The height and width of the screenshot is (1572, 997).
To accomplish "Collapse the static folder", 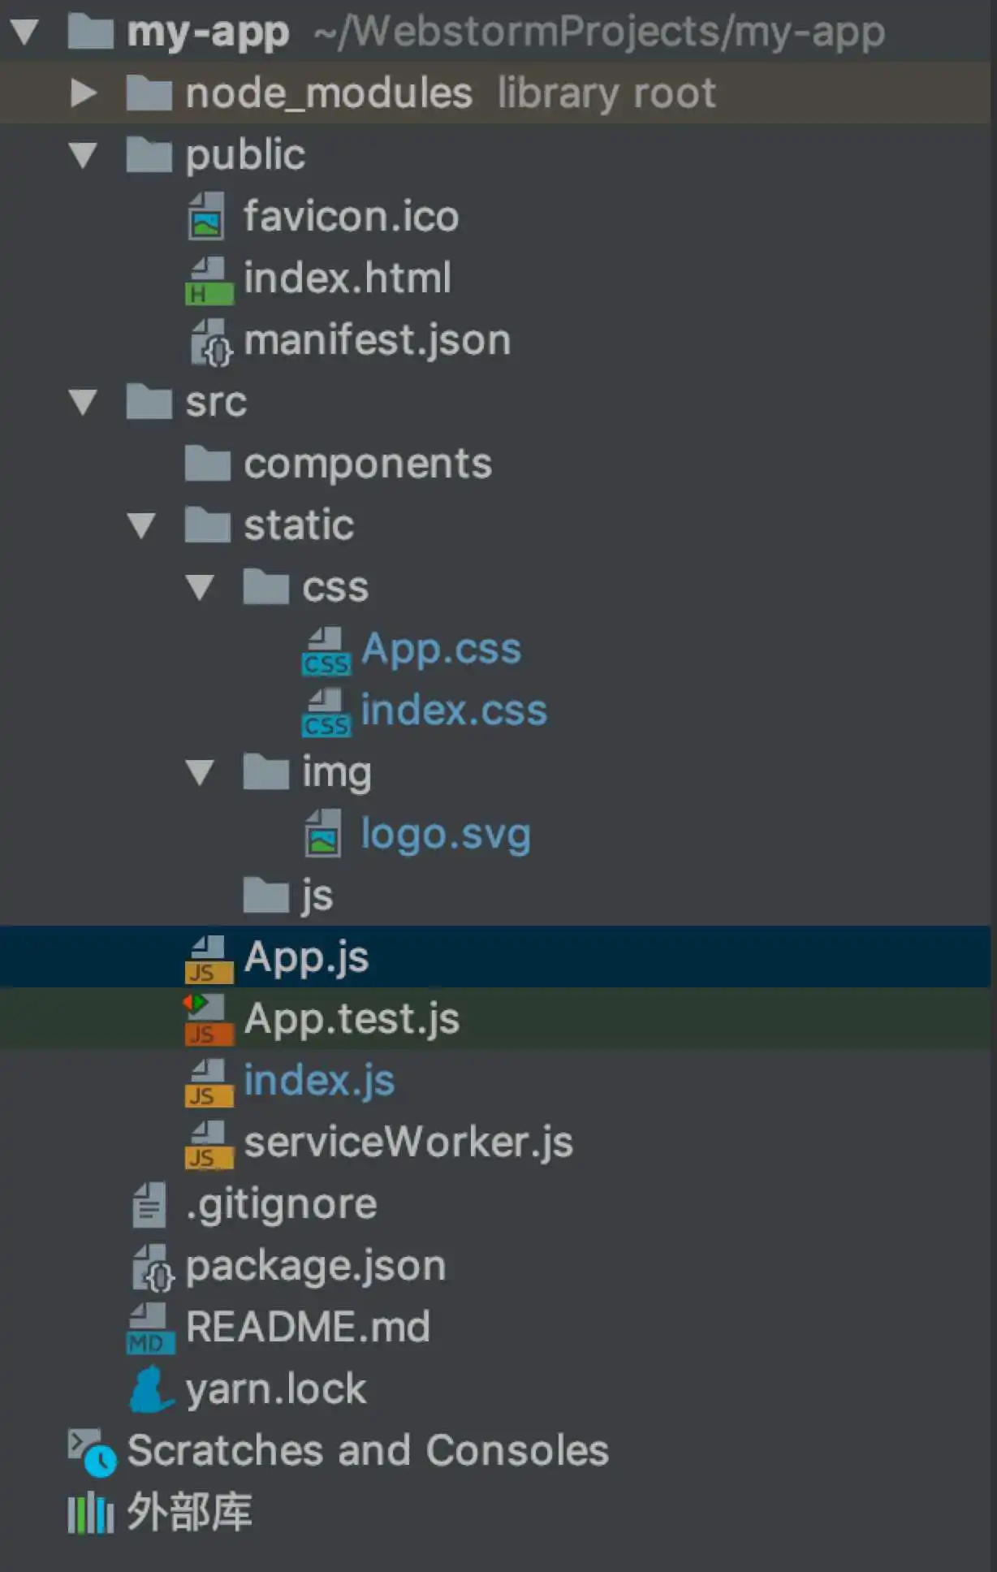I will [142, 525].
